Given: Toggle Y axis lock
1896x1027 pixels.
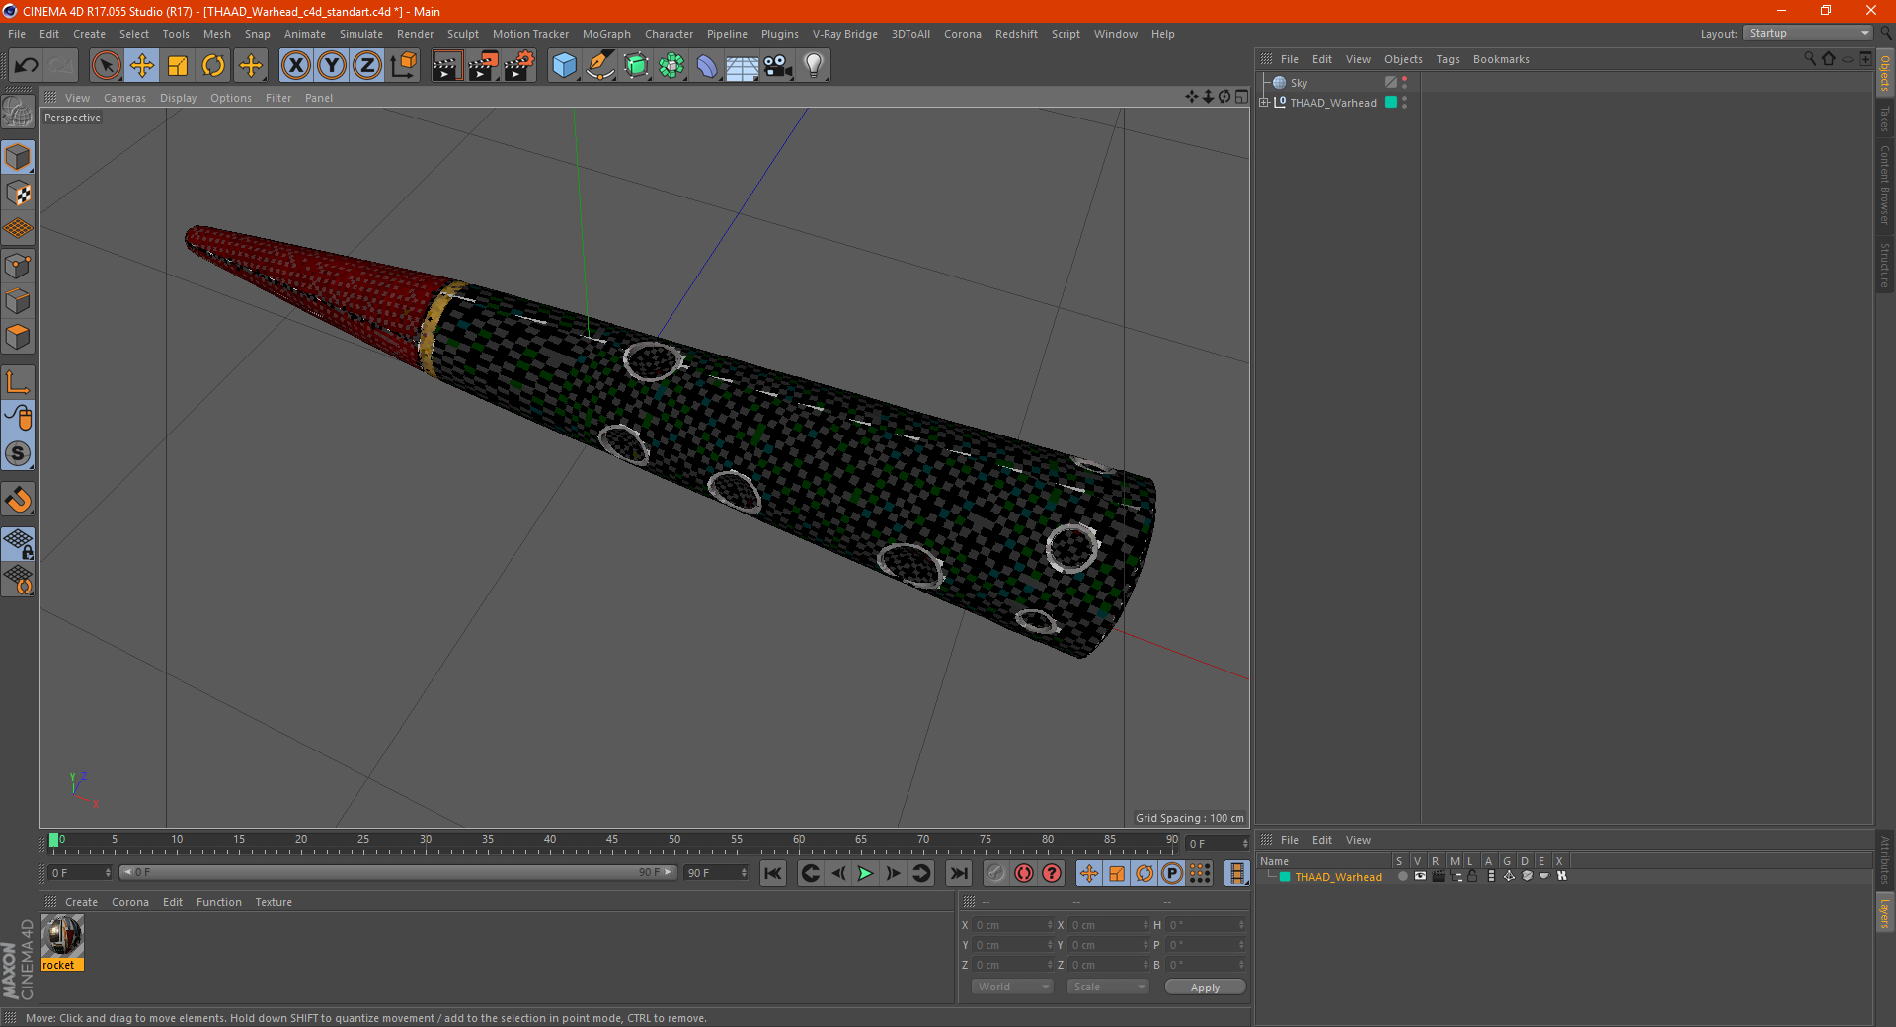Looking at the screenshot, I should 332,66.
